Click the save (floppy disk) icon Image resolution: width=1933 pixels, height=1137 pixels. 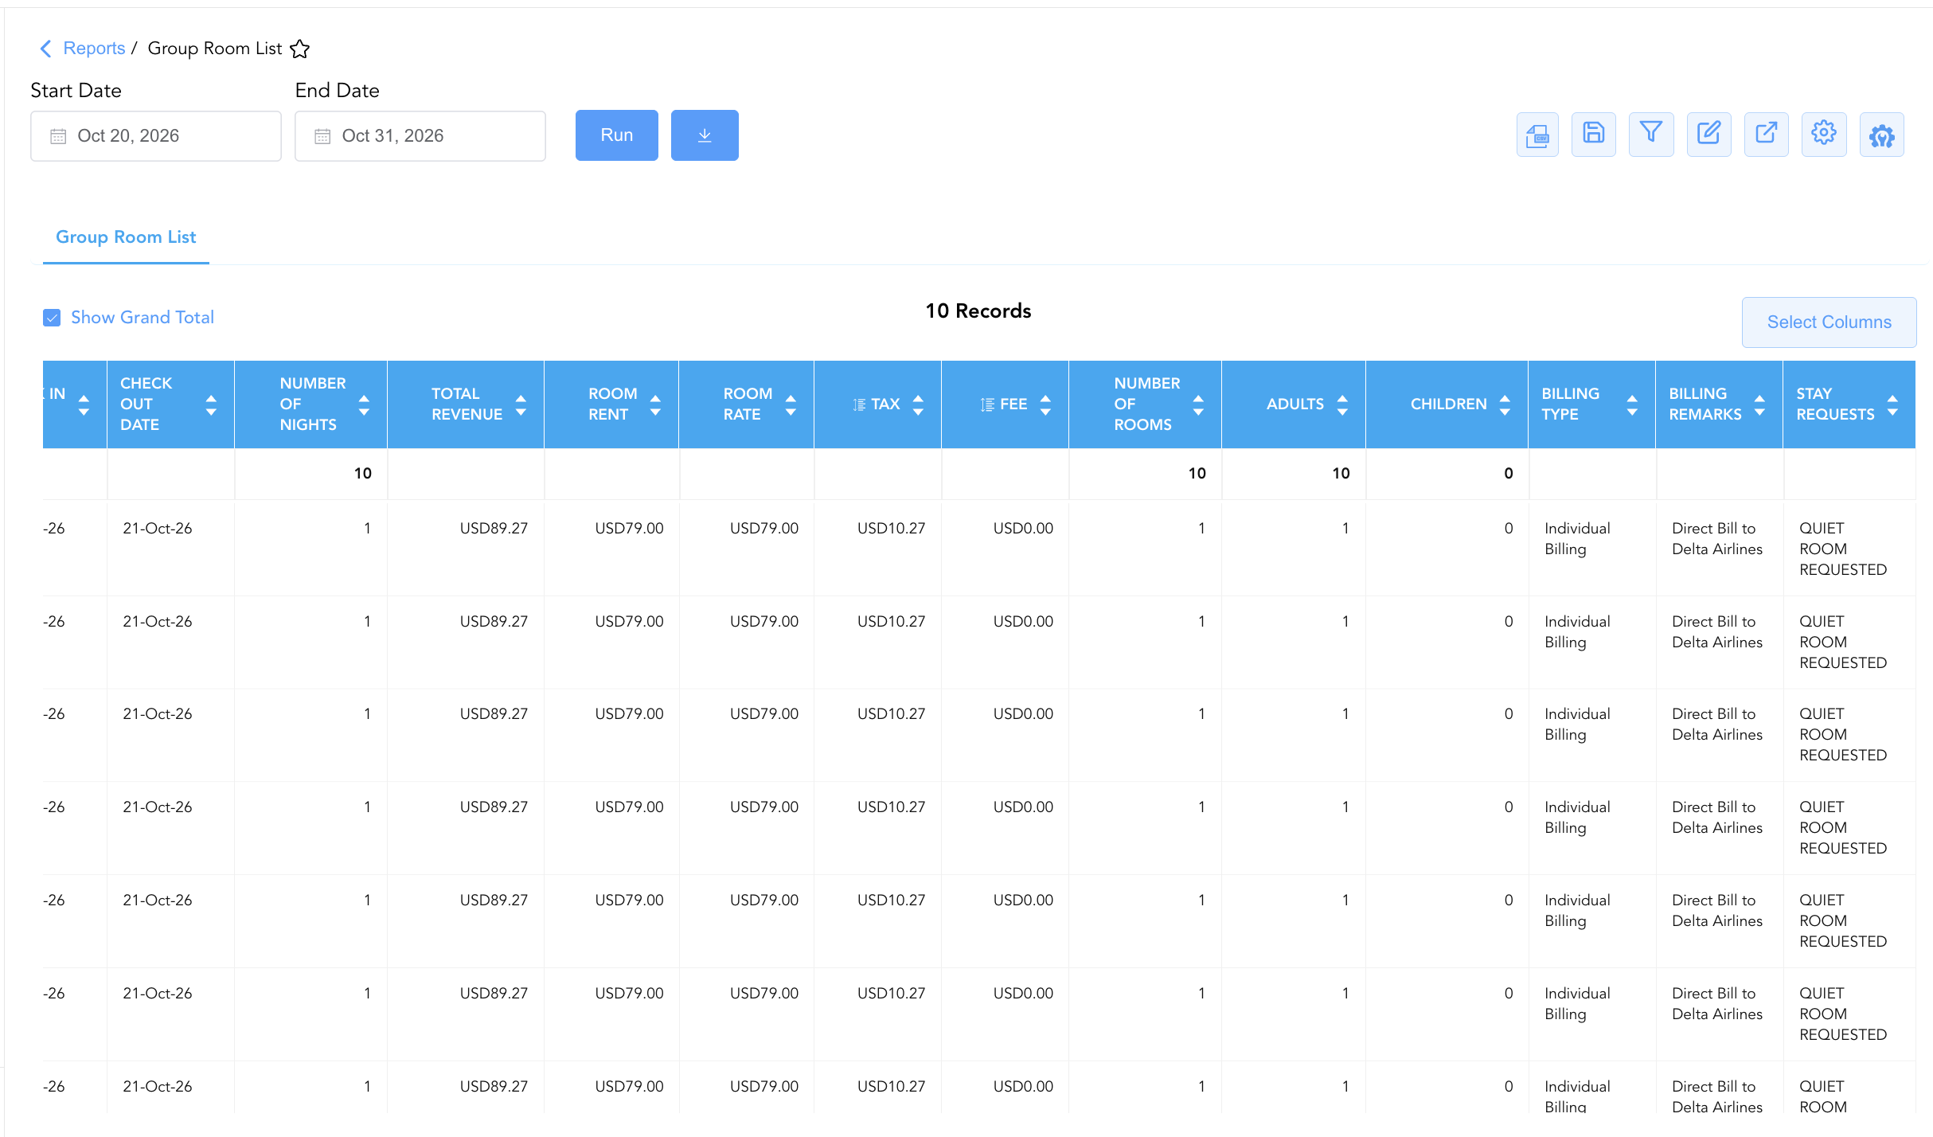pos(1594,134)
